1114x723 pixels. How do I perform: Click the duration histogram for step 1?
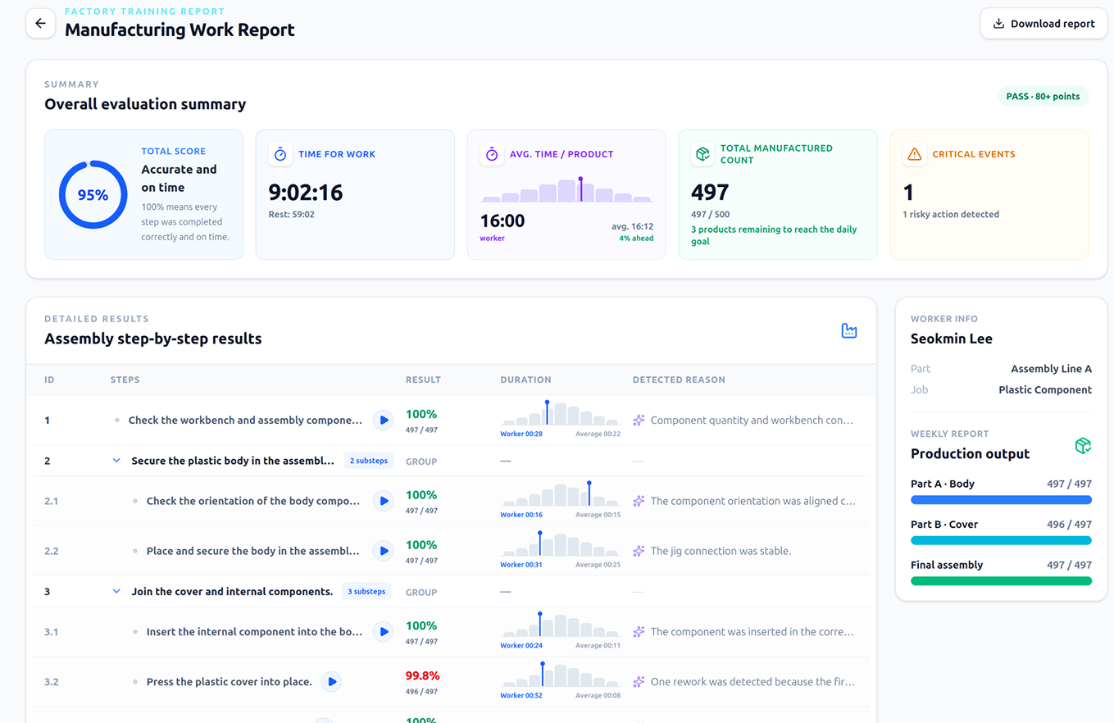560,413
